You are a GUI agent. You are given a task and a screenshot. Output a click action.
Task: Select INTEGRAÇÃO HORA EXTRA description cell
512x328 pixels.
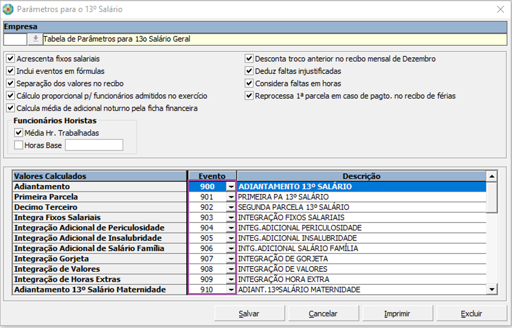click(x=361, y=279)
